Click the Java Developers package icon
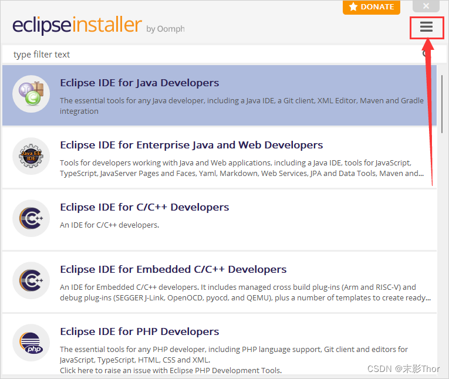 [x=31, y=94]
